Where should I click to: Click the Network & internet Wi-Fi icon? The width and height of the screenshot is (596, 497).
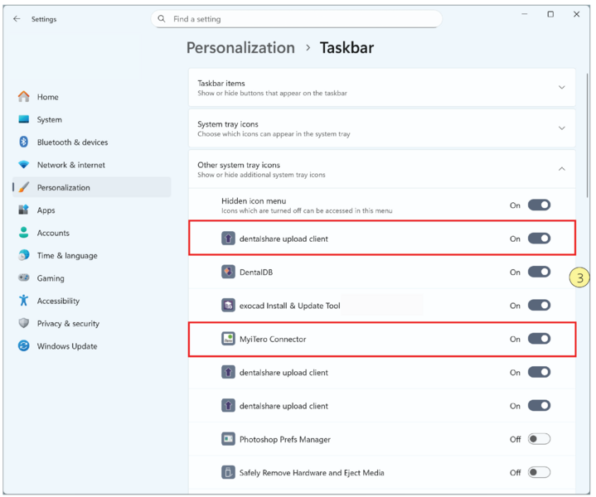click(23, 165)
